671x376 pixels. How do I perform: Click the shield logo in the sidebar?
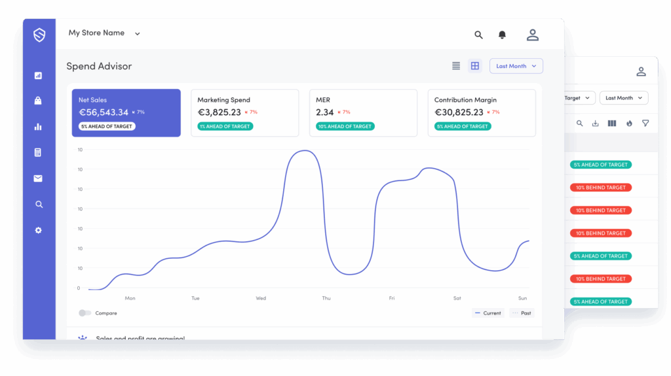(x=39, y=35)
